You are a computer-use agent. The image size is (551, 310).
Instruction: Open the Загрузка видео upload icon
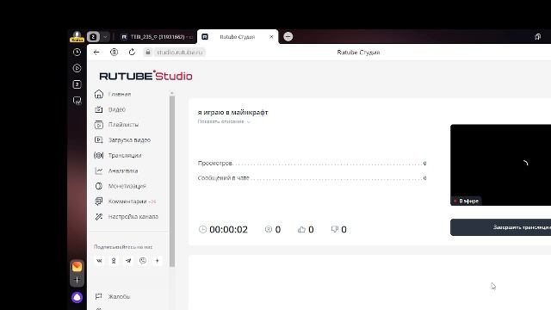click(x=99, y=139)
